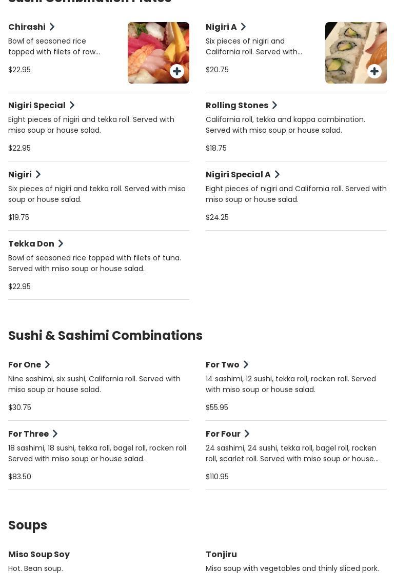Viewport: 395px width, 573px height.
Task: Add Nigiri A using the plus icon
Action: pos(374,71)
